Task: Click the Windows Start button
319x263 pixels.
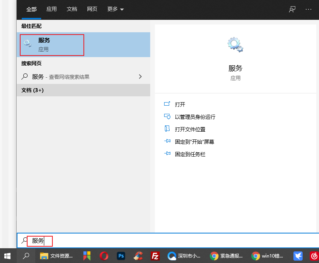Action: point(8,256)
